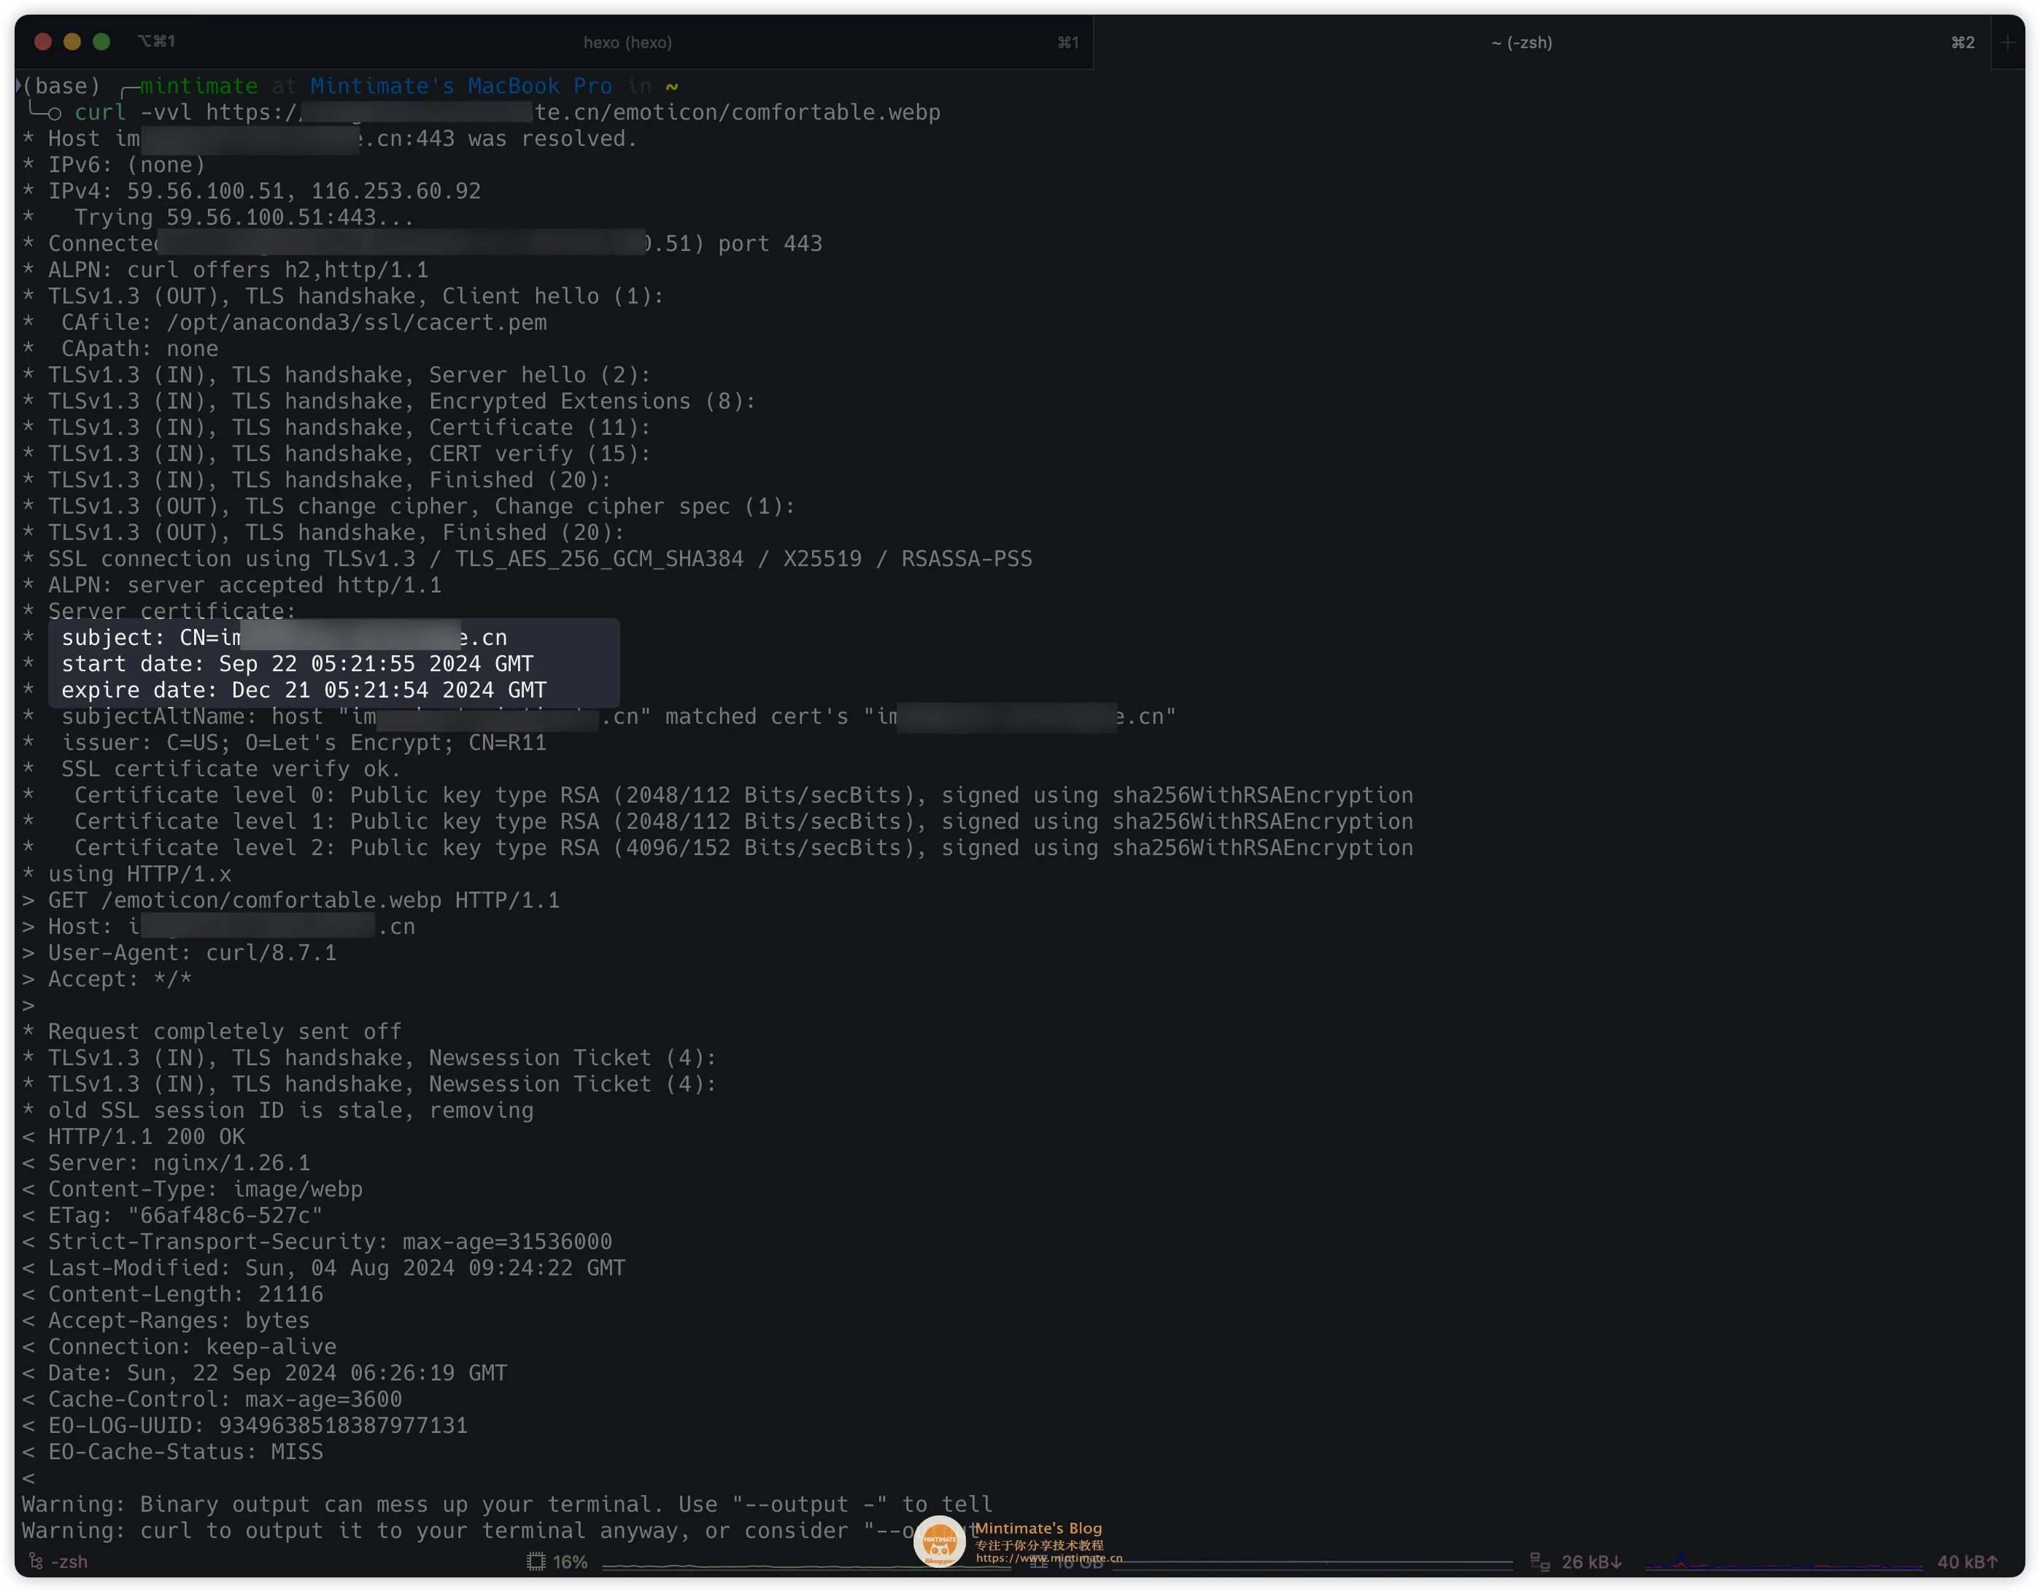Click the 'HTTP/1.1 200 OK' response line

tap(134, 1136)
